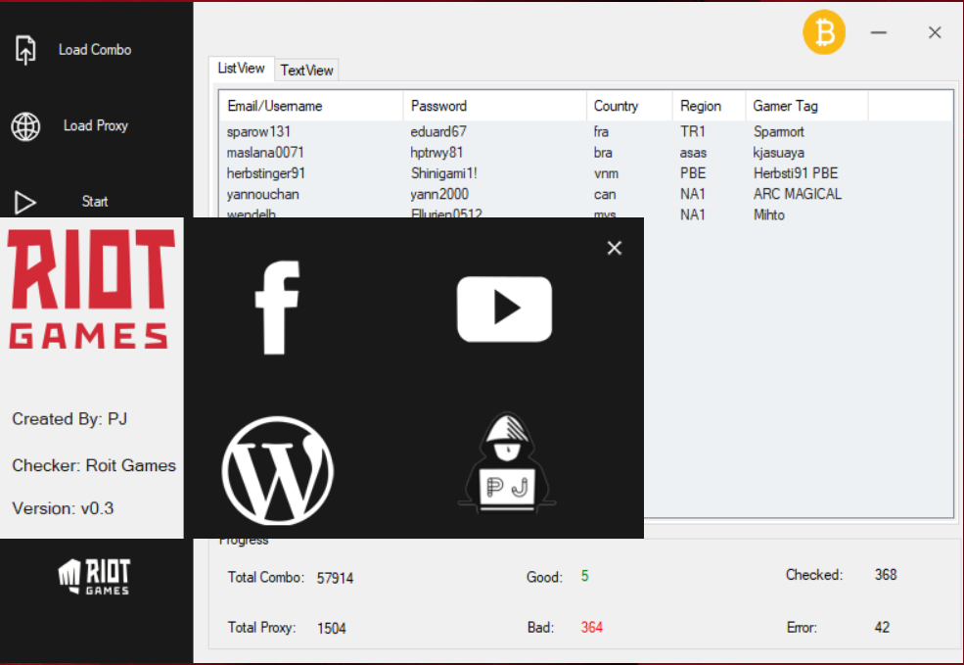Screen dimensions: 964x665
Task: Switch to the ListView tab
Action: point(241,69)
